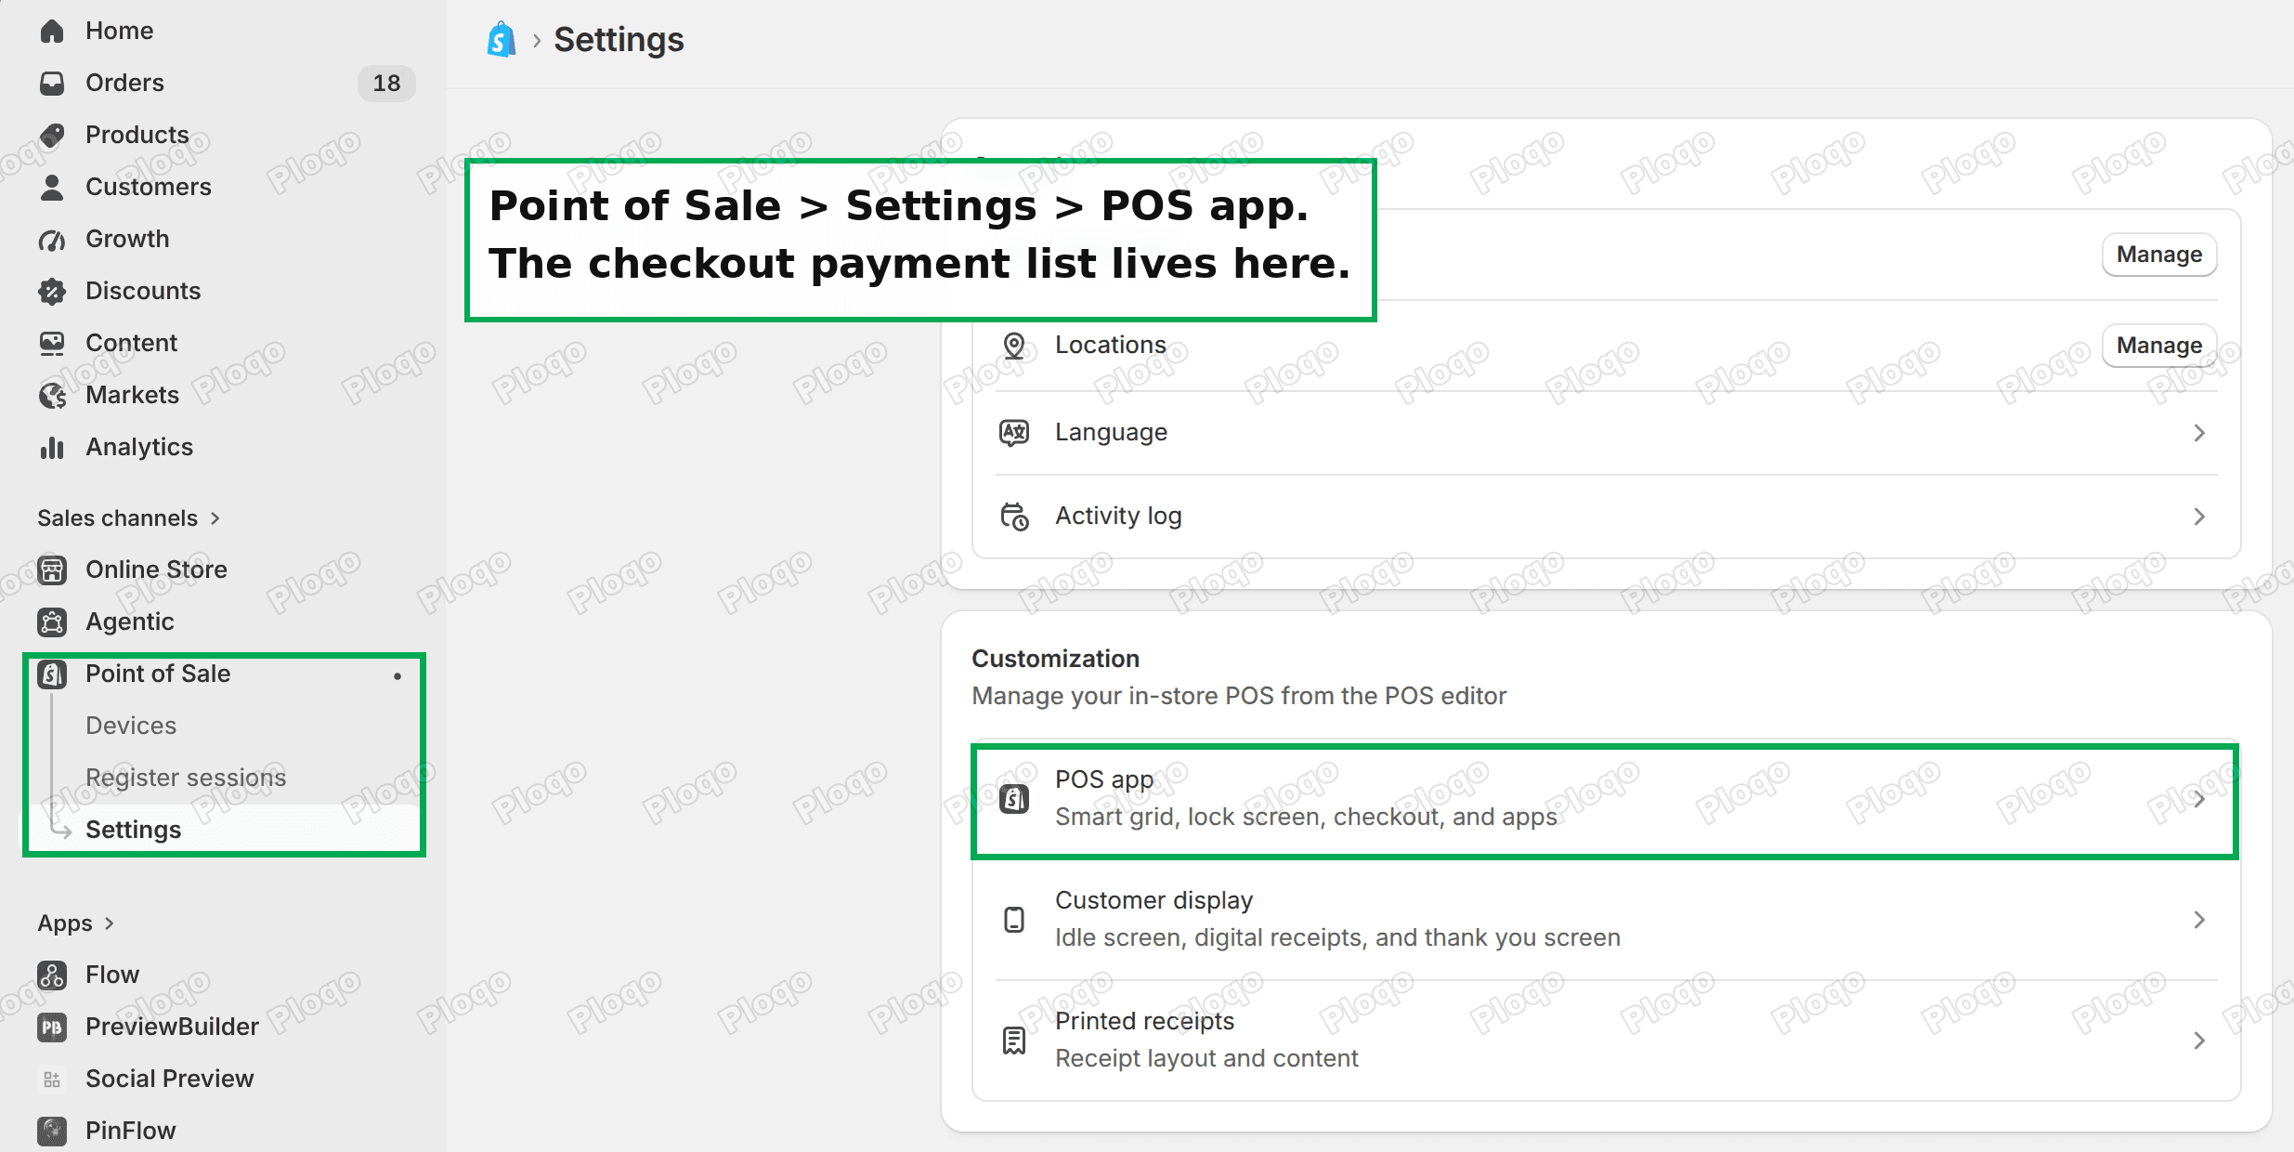Click the Point of Sale bag icon

(52, 674)
